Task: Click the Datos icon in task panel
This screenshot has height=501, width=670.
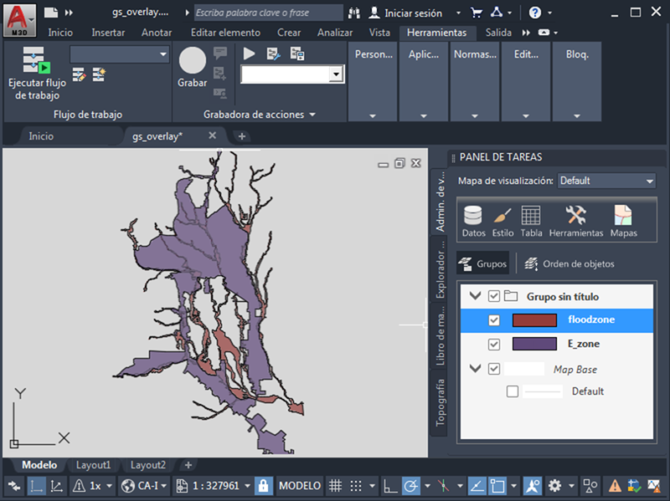Action: click(473, 221)
